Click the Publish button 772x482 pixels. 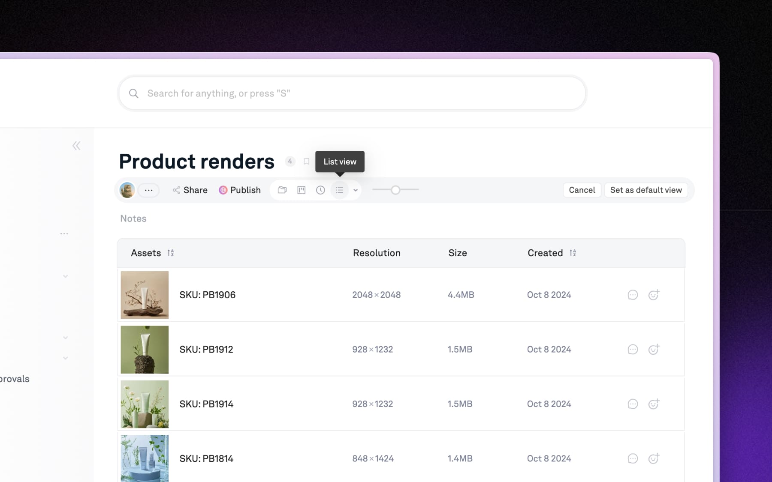(x=240, y=190)
